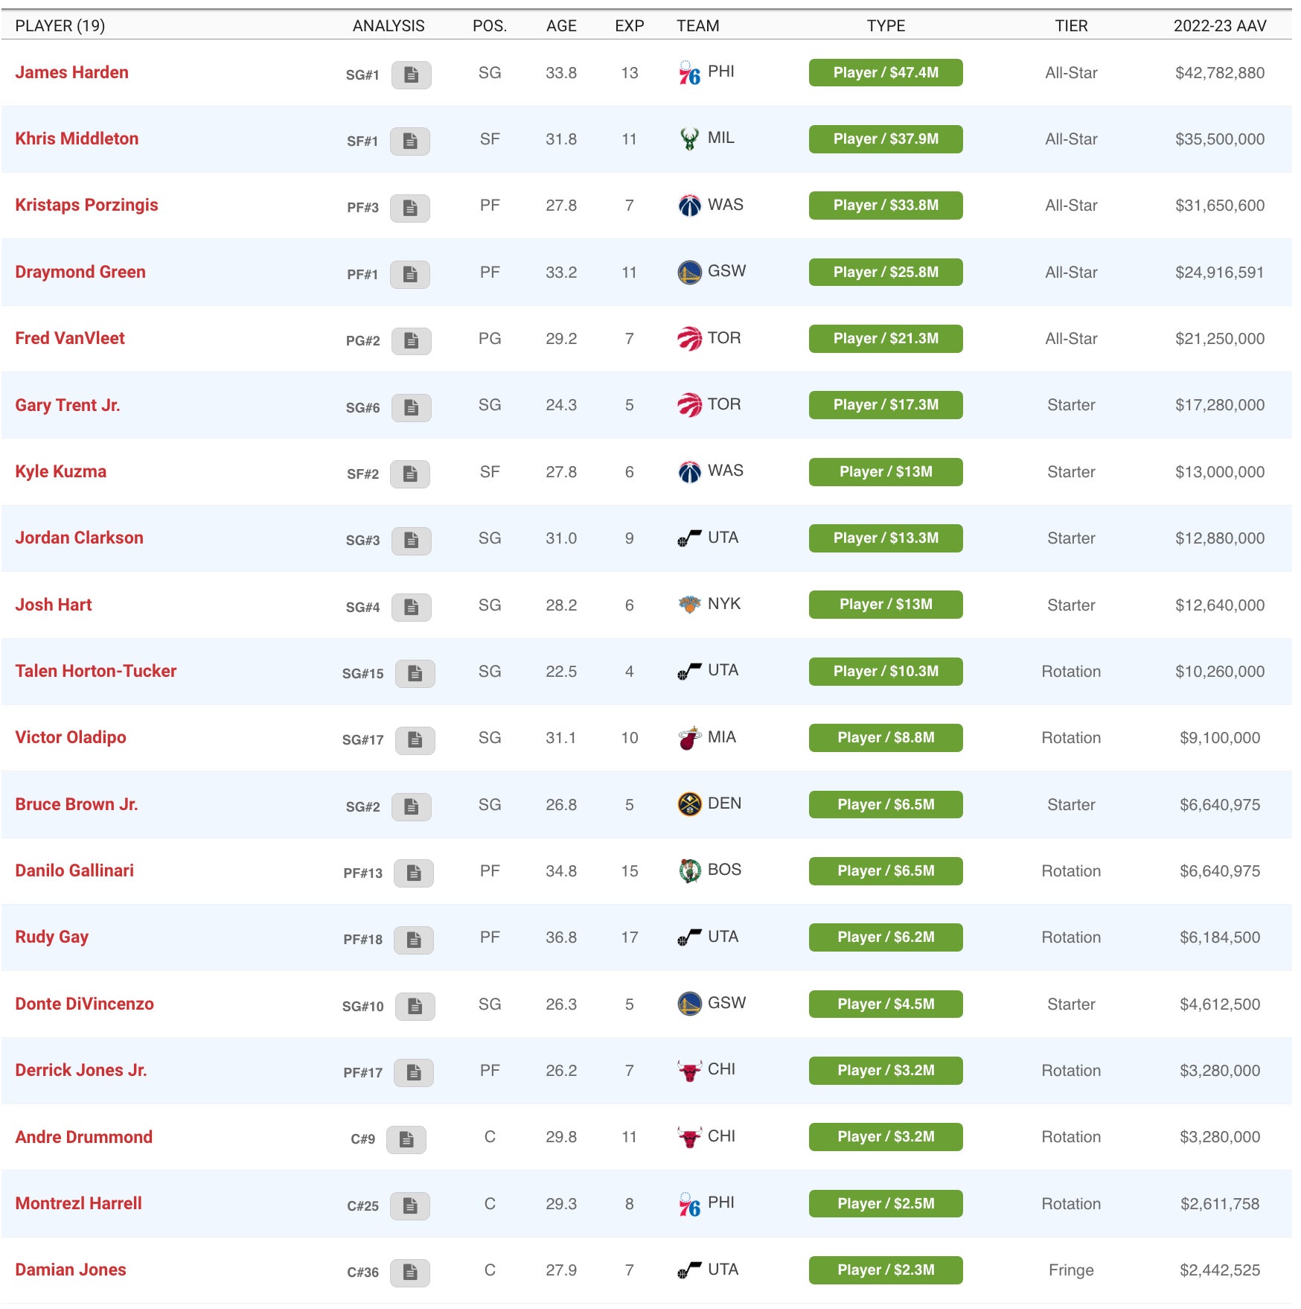The height and width of the screenshot is (1309, 1301).
Task: Open Kristaps Porzingis player page
Action: [x=86, y=205]
